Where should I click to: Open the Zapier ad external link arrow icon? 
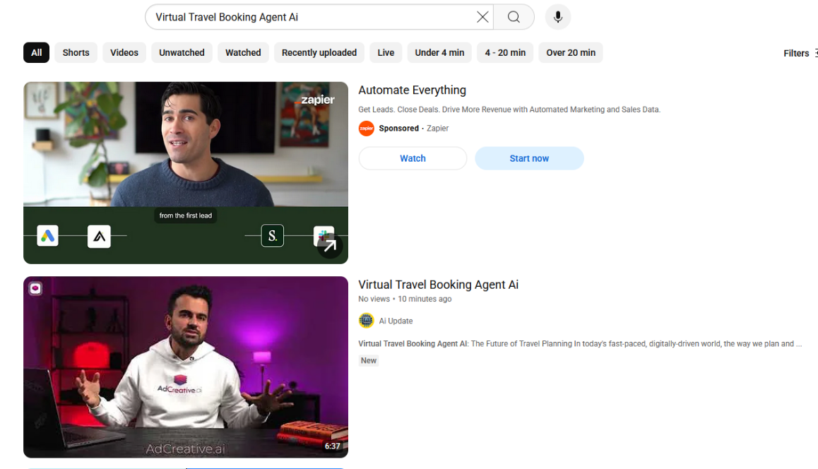click(x=330, y=245)
